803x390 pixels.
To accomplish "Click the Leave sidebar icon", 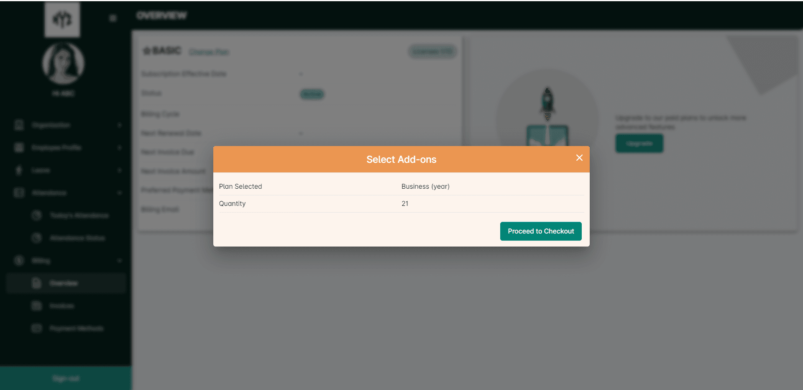I will [19, 170].
